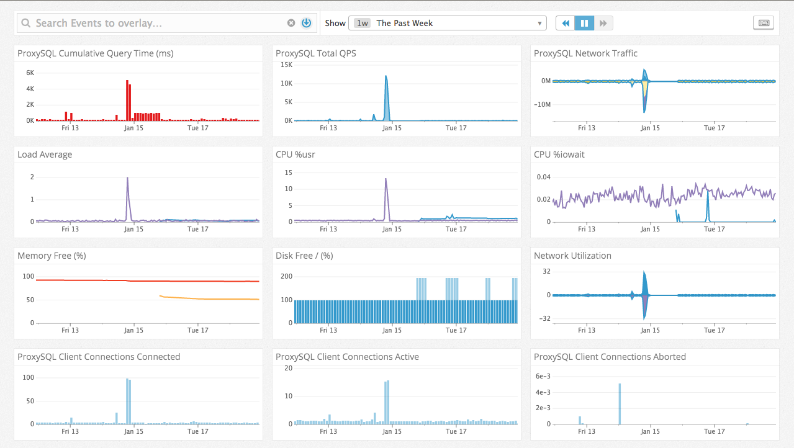This screenshot has width=794, height=448.
Task: Click ProxySQL Total QPS graph title
Action: (x=316, y=53)
